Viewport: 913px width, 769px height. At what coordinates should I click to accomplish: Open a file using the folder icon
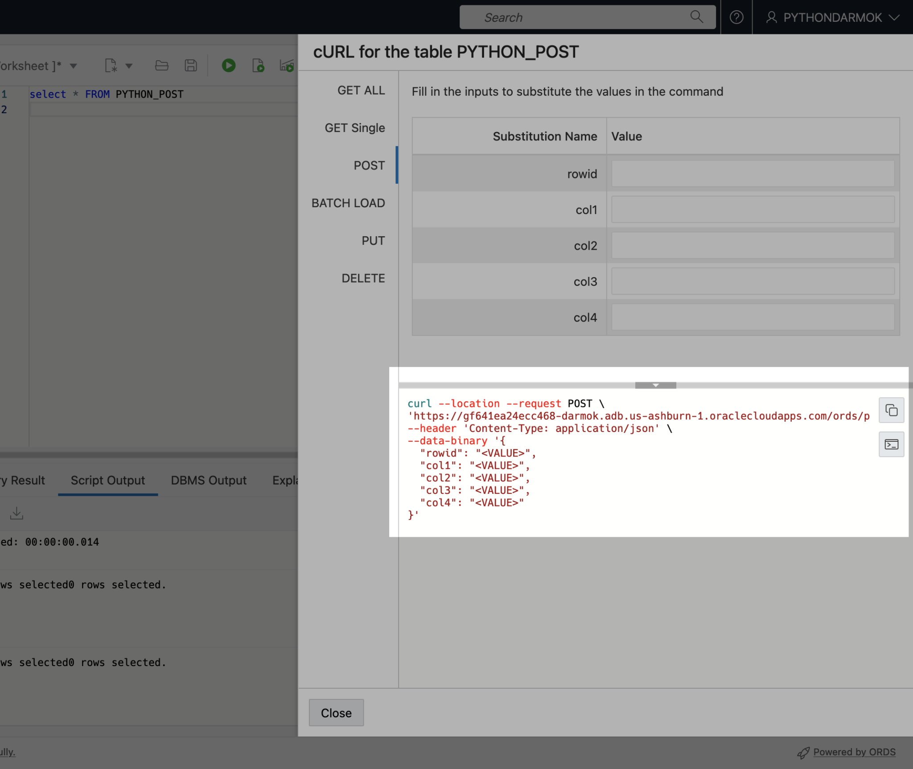click(x=161, y=66)
